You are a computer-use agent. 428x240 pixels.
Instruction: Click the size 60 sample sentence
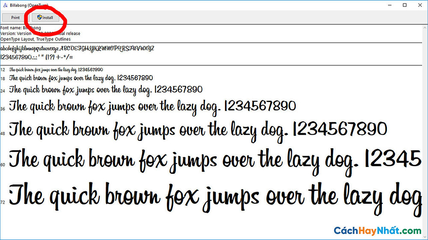[215, 162]
